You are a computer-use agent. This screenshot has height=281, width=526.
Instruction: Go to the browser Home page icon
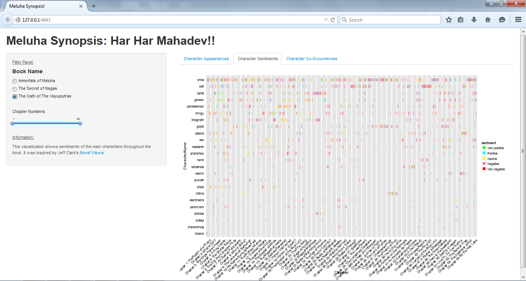[487, 19]
